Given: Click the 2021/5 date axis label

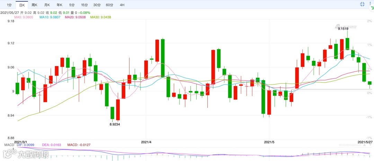Looking at the screenshot, I should 269,142.
